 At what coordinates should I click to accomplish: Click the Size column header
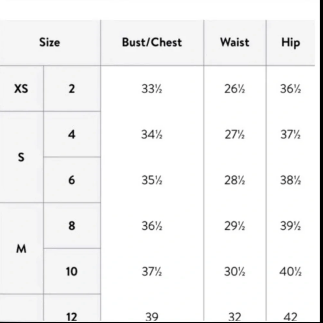49,42
